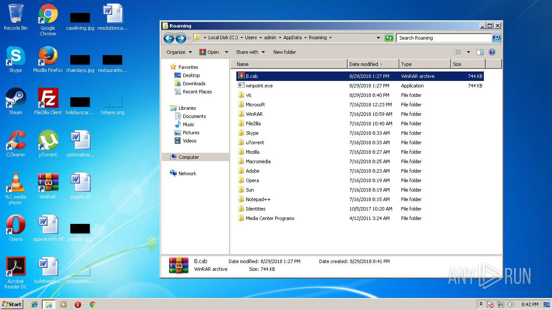The height and width of the screenshot is (310, 552).
Task: Open the Share with dropdown menu
Action: (x=250, y=52)
